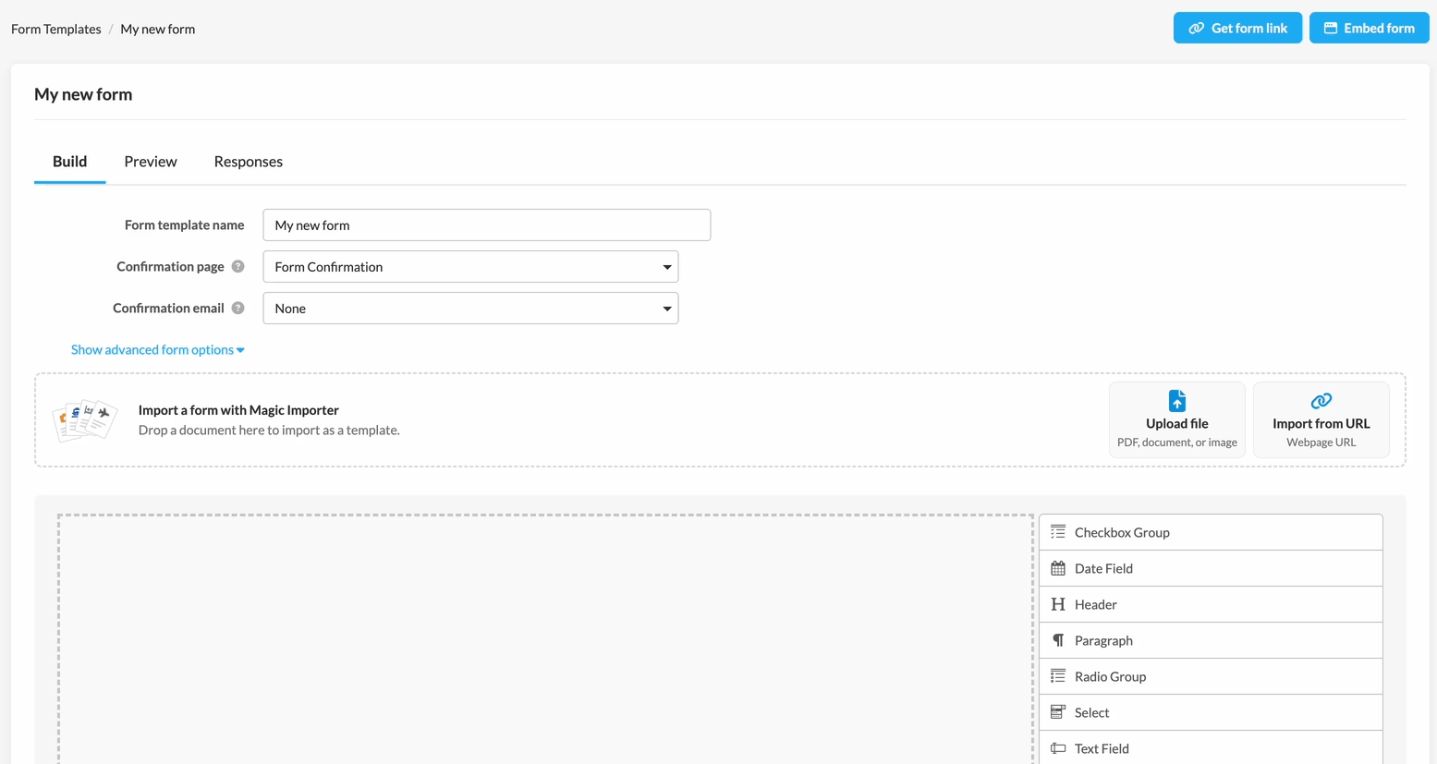Click the Date Field calendar icon

pyautogui.click(x=1058, y=568)
